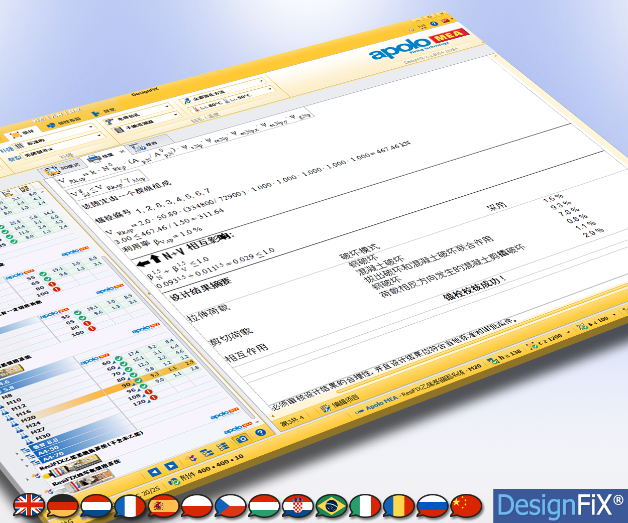Click the printer icon on the results tab
The image size is (628, 523).
(94, 159)
